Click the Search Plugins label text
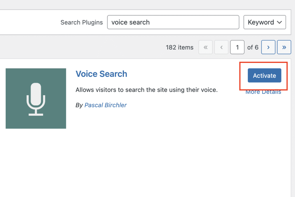 (x=82, y=22)
